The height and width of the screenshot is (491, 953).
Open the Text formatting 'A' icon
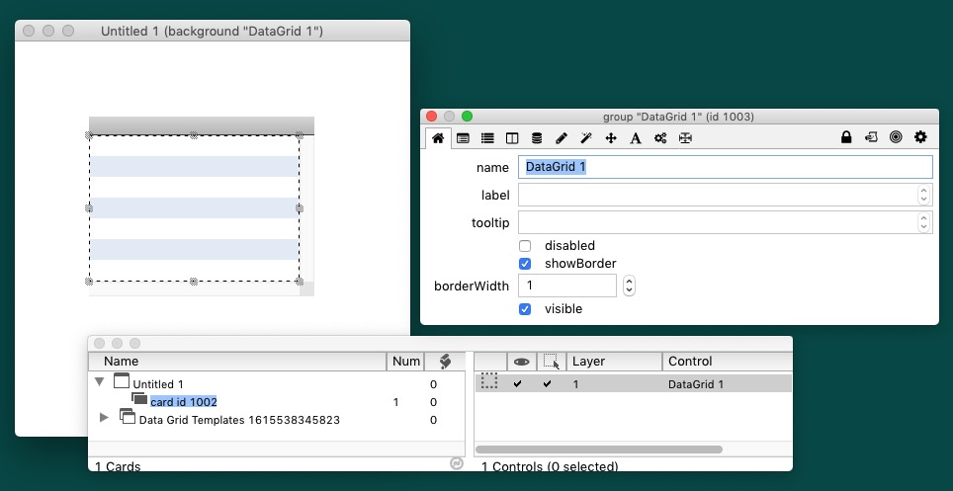pos(636,138)
